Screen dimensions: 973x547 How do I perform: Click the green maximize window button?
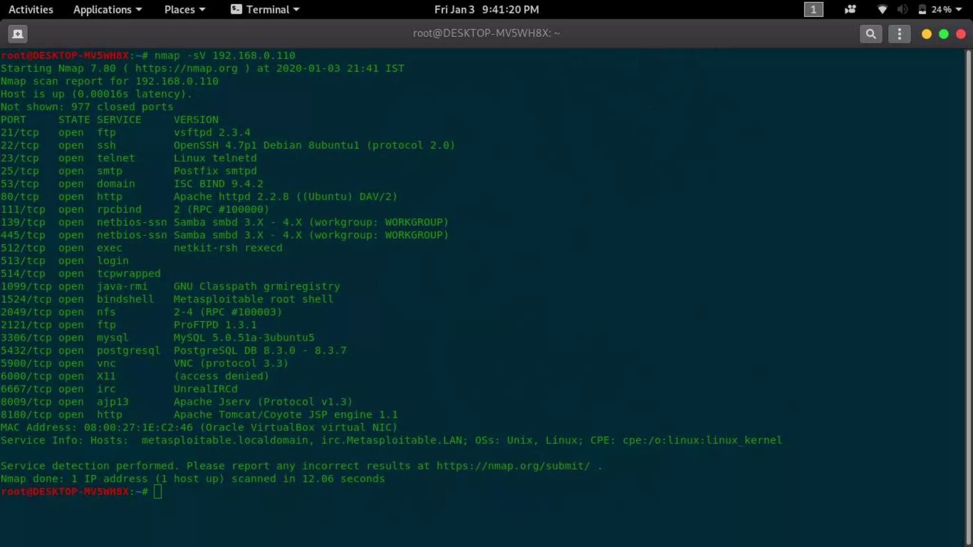pyautogui.click(x=944, y=34)
